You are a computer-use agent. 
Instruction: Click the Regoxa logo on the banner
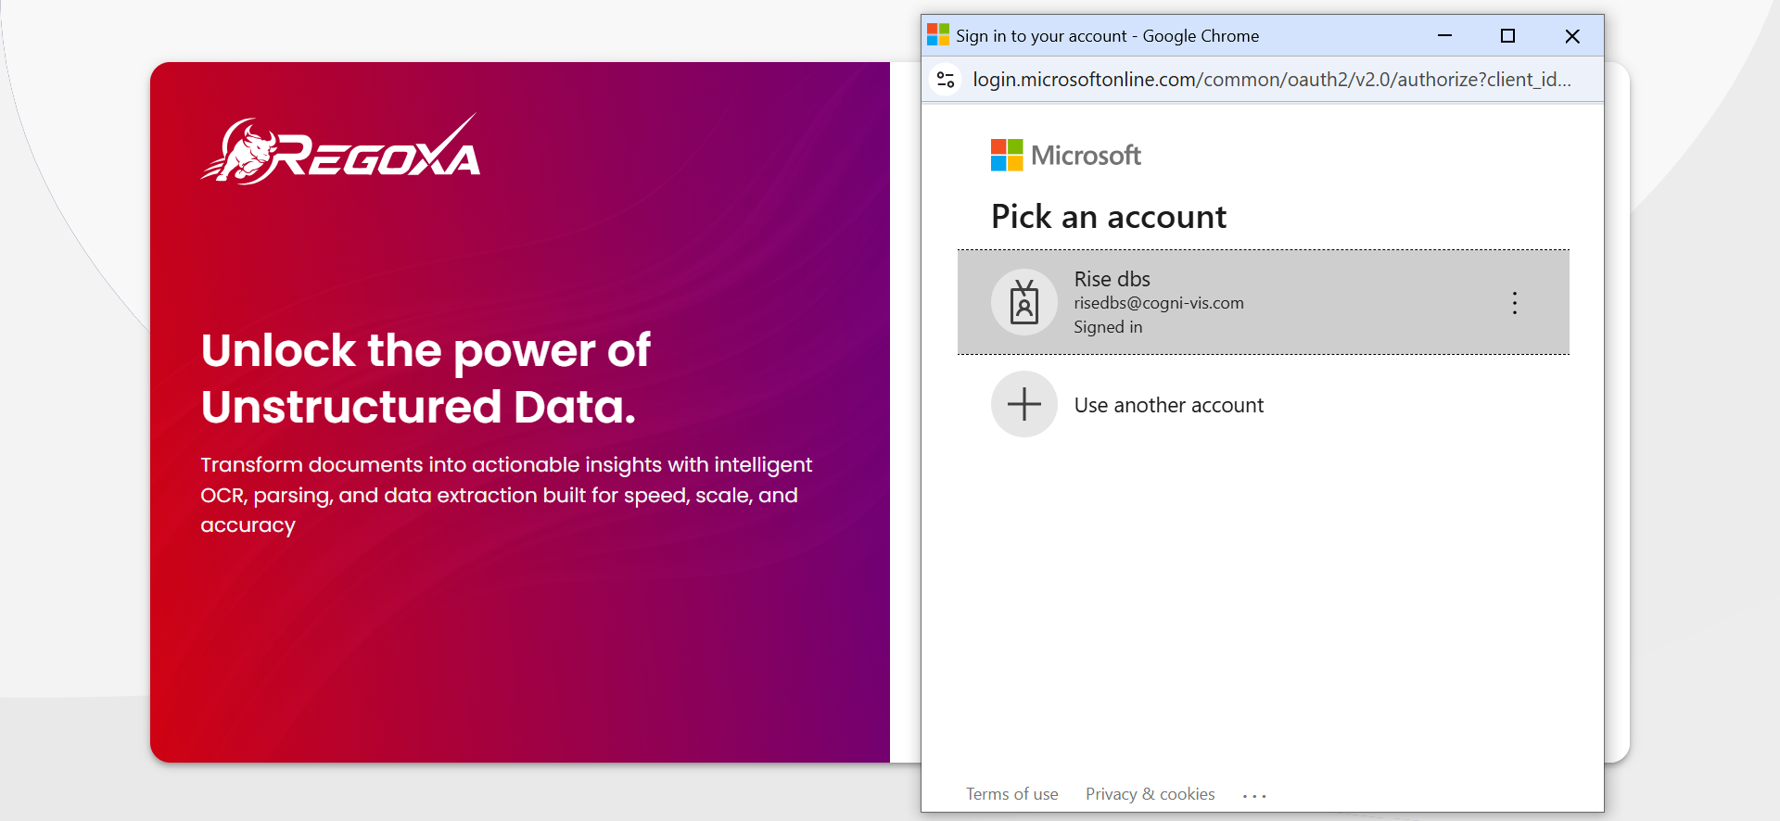341,150
